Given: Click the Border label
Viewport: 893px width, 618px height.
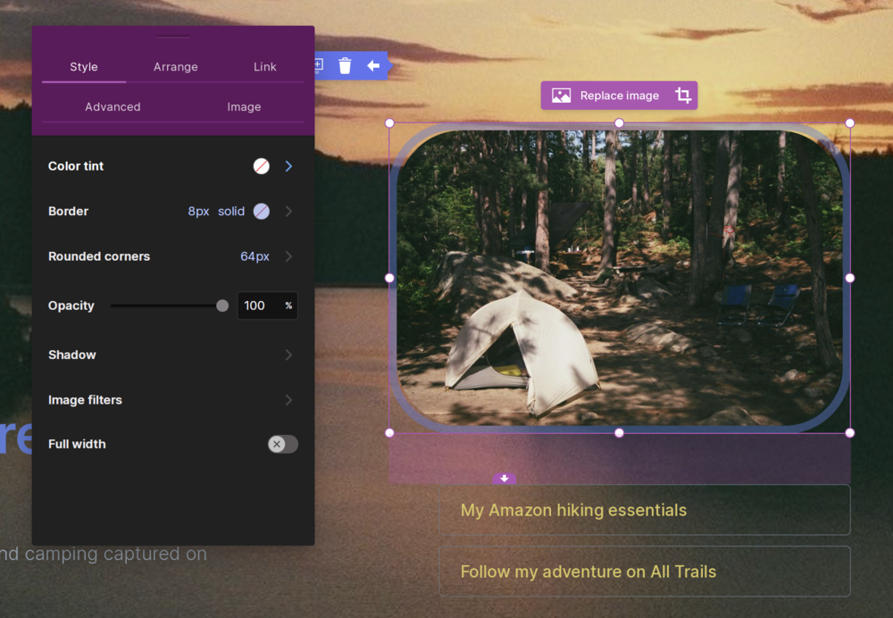Looking at the screenshot, I should pyautogui.click(x=69, y=212).
